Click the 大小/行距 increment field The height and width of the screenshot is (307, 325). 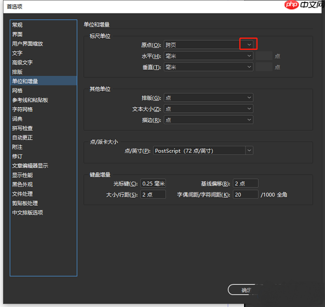click(x=153, y=194)
